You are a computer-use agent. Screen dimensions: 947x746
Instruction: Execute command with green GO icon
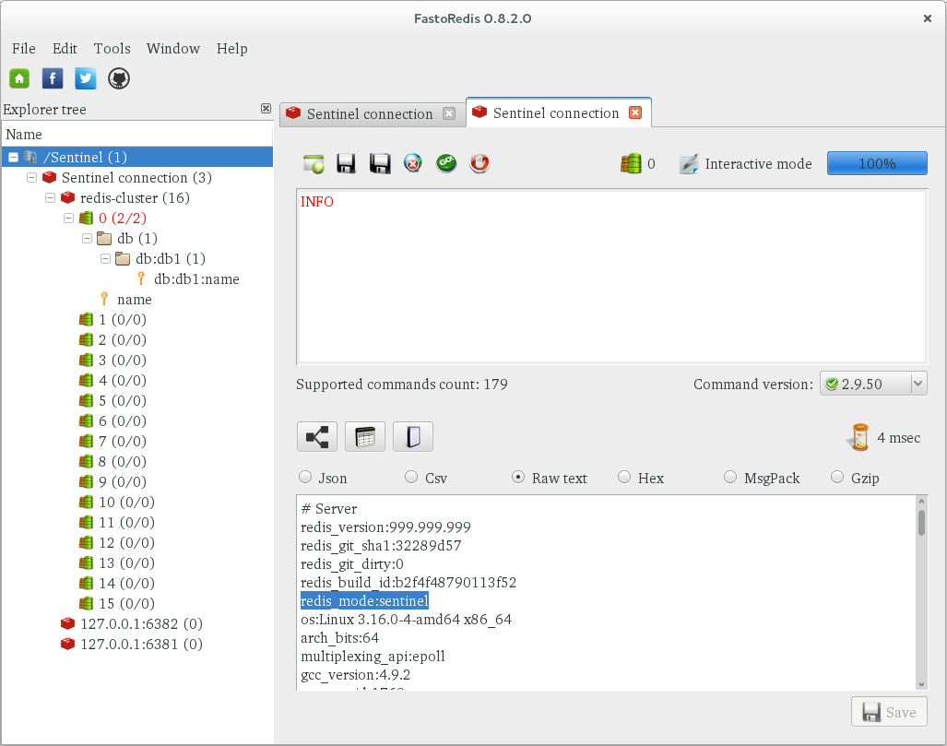pos(446,163)
